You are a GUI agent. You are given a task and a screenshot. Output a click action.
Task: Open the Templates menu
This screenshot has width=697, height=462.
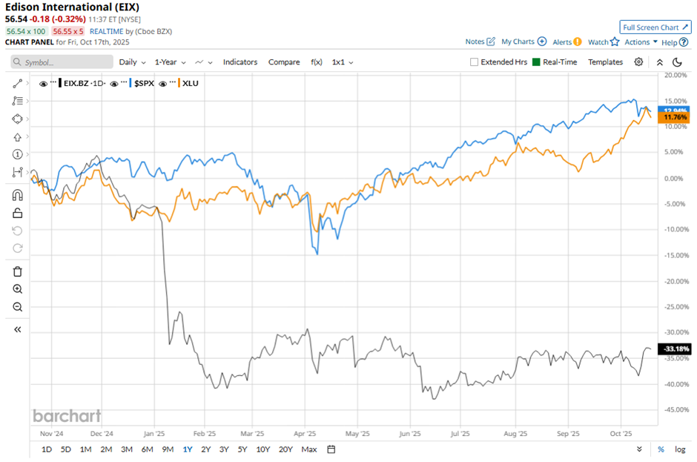point(606,62)
